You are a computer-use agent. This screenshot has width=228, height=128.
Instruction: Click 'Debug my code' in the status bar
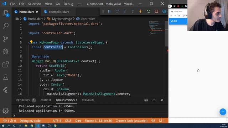pyautogui.click(x=30, y=121)
